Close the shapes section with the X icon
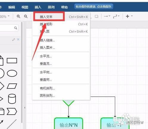 pyautogui.click(x=18, y=39)
